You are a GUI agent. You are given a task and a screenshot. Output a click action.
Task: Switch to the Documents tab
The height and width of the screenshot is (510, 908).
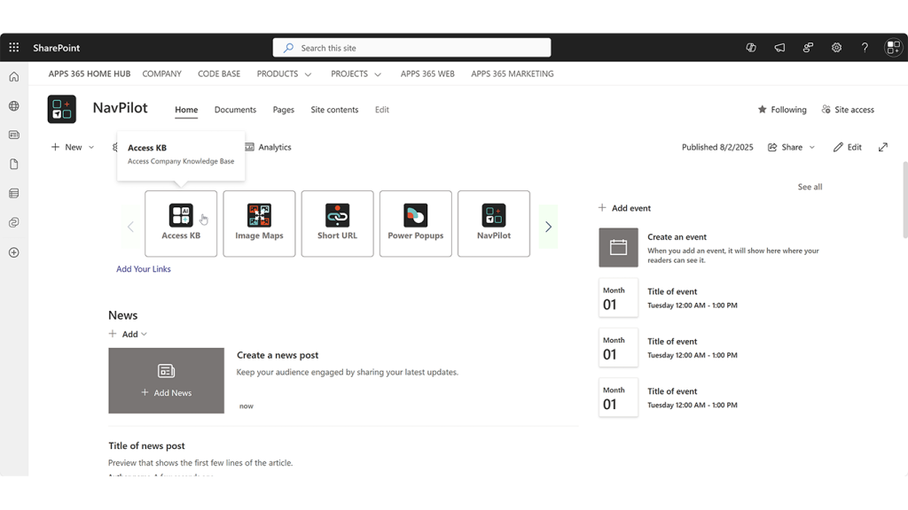point(235,110)
